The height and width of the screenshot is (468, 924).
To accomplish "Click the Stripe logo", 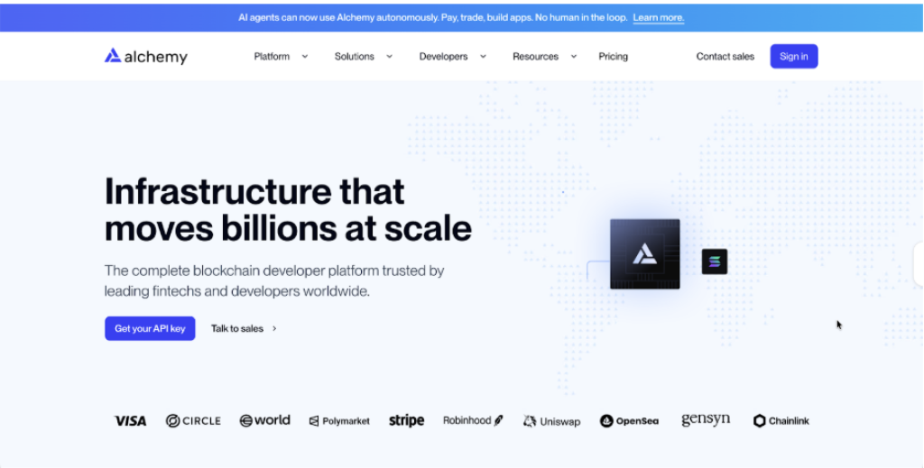I will [x=406, y=420].
